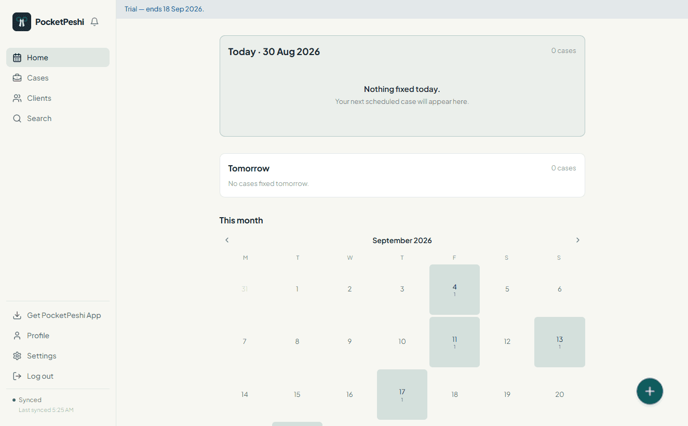
Task: Select calendar day 18
Action: [x=454, y=394]
